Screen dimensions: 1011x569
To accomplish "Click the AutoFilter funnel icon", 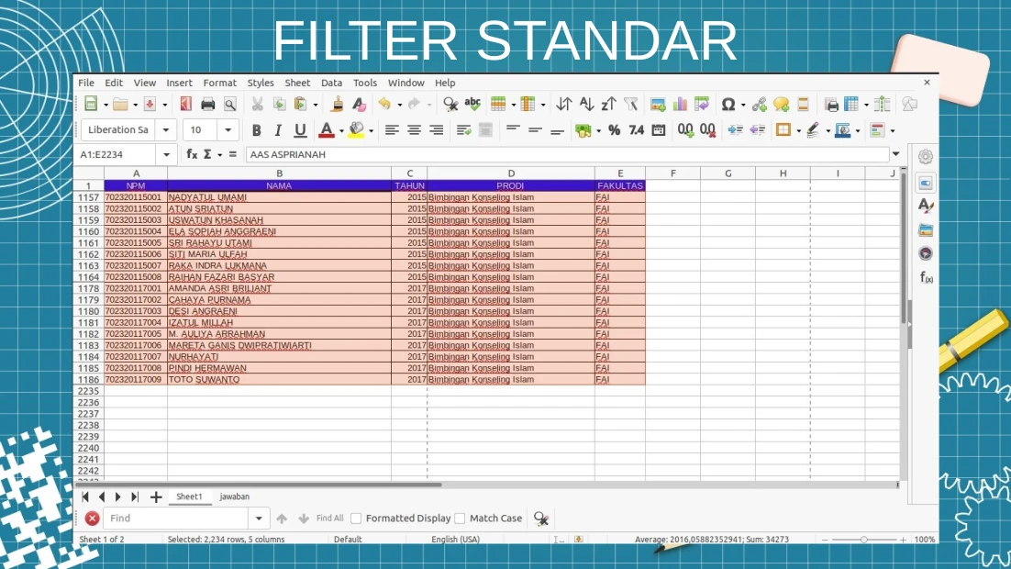I will (x=630, y=105).
